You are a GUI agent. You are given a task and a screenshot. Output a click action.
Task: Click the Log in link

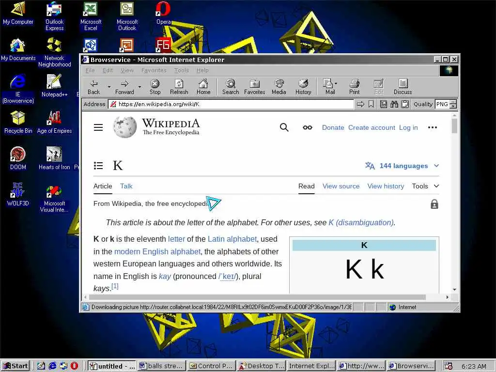(x=408, y=127)
